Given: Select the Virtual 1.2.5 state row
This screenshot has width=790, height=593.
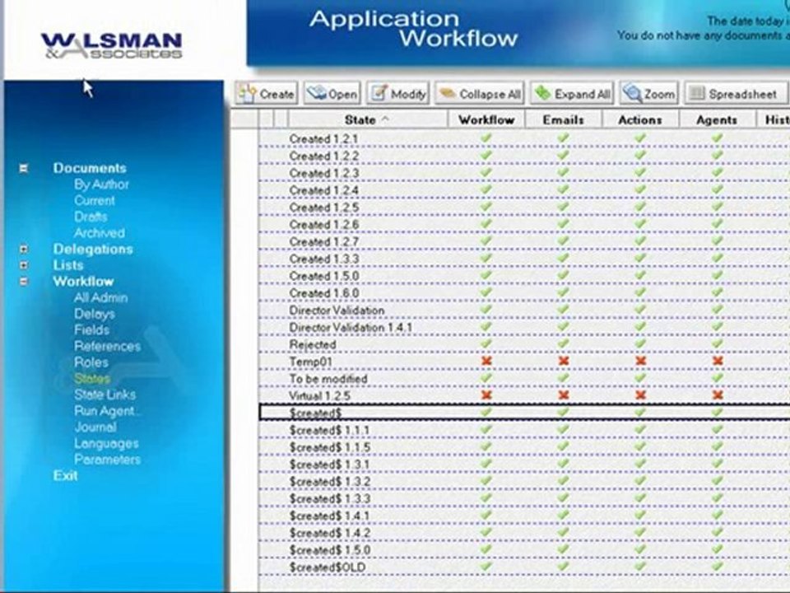Looking at the screenshot, I should click(524, 396).
